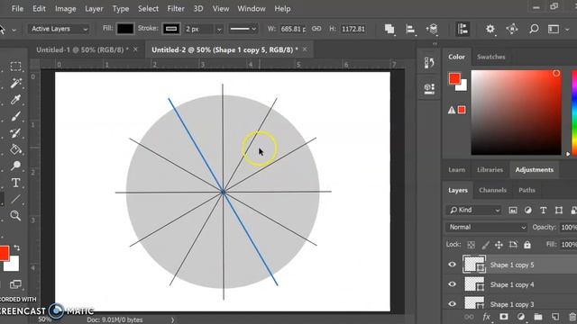Image resolution: width=577 pixels, height=324 pixels.
Task: Open the File menu
Action: (17, 8)
